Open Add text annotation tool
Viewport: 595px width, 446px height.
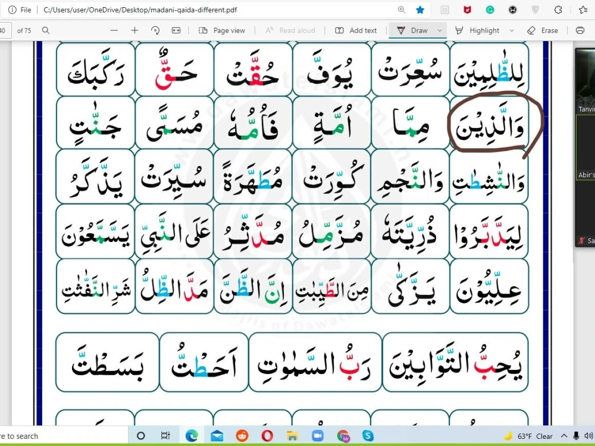coord(355,30)
